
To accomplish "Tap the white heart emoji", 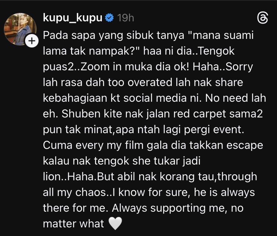I will point(115,224).
